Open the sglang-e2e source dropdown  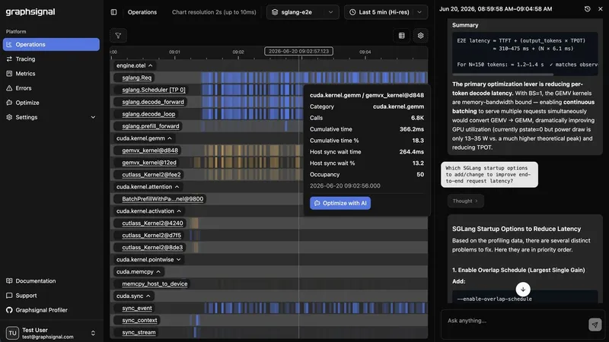(x=302, y=12)
